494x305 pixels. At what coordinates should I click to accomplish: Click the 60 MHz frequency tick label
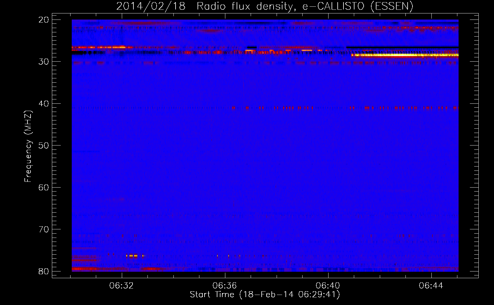(x=44, y=188)
